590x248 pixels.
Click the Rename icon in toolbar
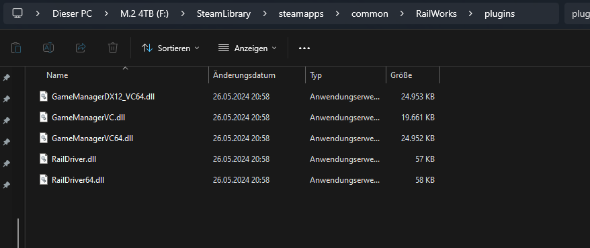point(48,48)
